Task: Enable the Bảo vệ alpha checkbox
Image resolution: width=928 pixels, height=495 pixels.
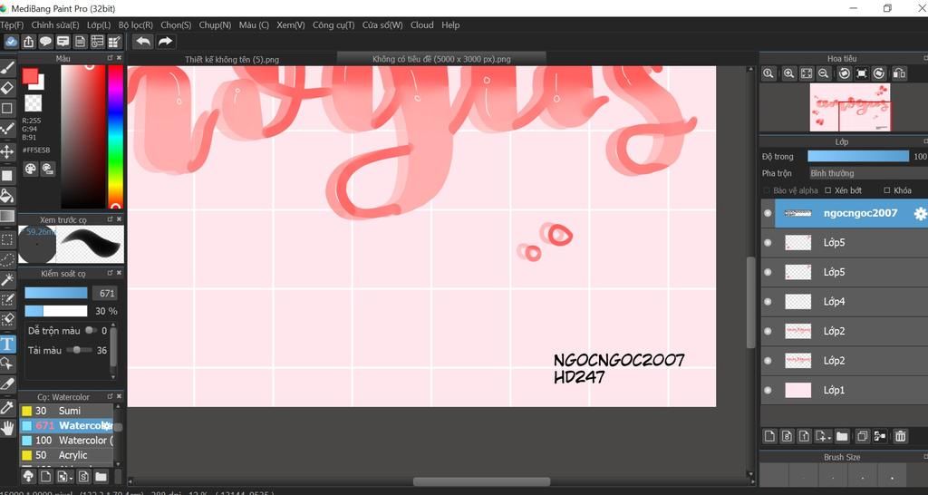Action: (x=767, y=190)
